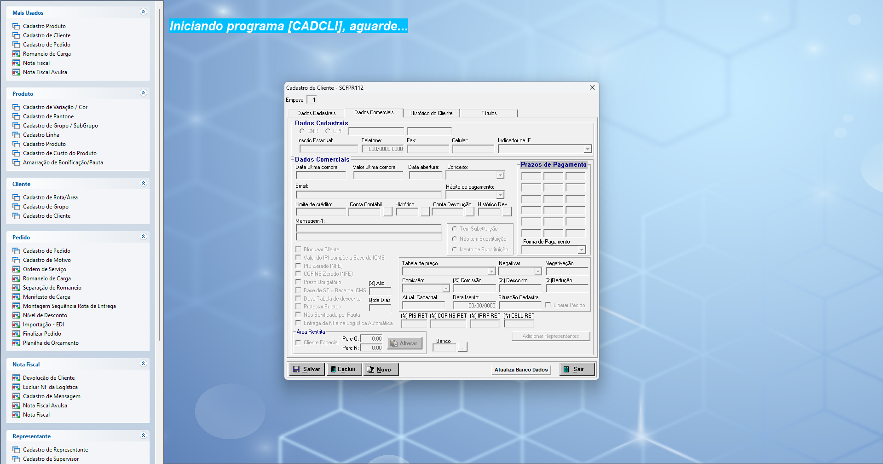Click Ordem de Serviço icon
The image size is (883, 464).
click(x=16, y=269)
